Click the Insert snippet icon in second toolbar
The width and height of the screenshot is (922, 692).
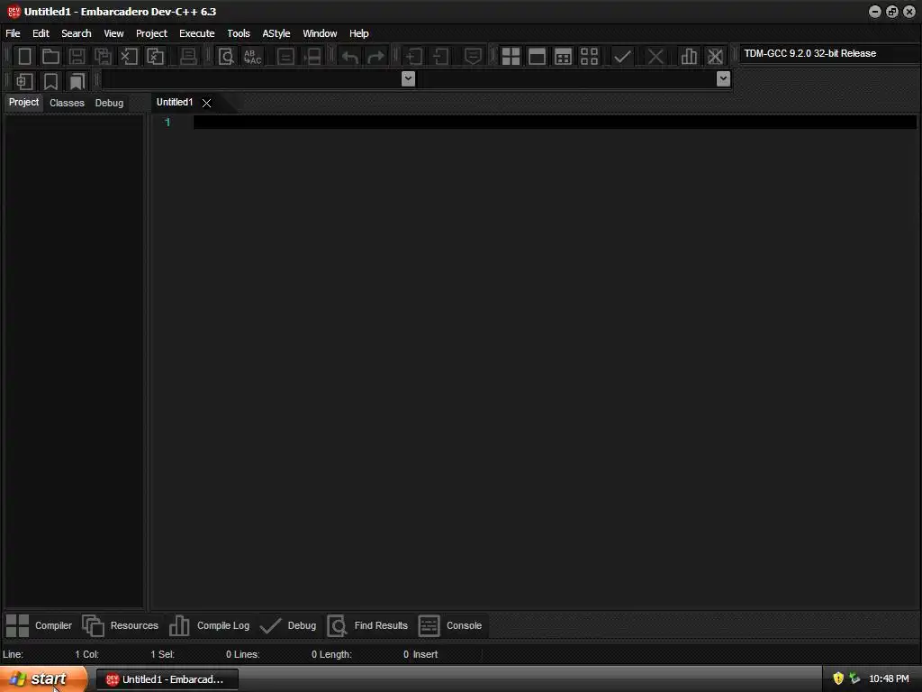click(x=24, y=81)
